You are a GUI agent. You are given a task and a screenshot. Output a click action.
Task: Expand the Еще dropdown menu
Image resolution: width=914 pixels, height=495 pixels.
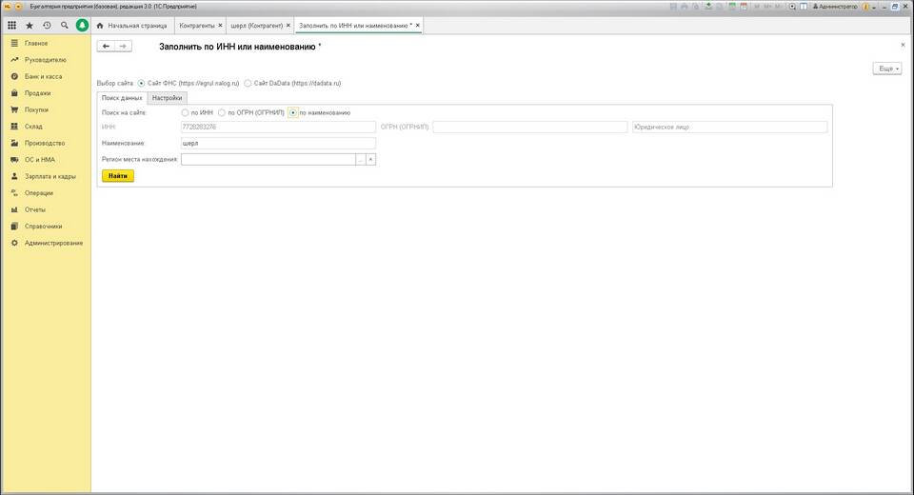coord(886,69)
